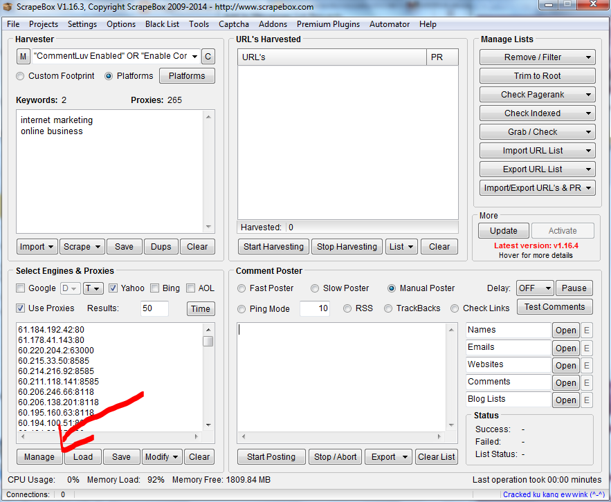This screenshot has height=502, width=611.
Task: Click the Stop Harvesting button
Action: pos(347,247)
